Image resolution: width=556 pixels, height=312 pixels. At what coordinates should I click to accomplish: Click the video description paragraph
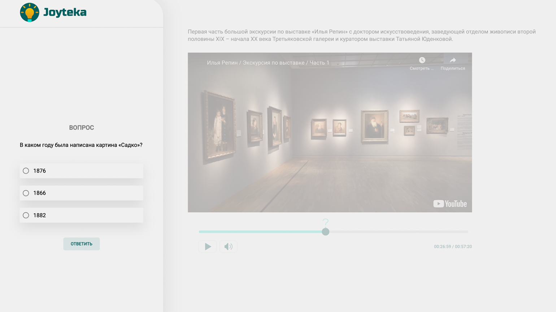point(362,35)
